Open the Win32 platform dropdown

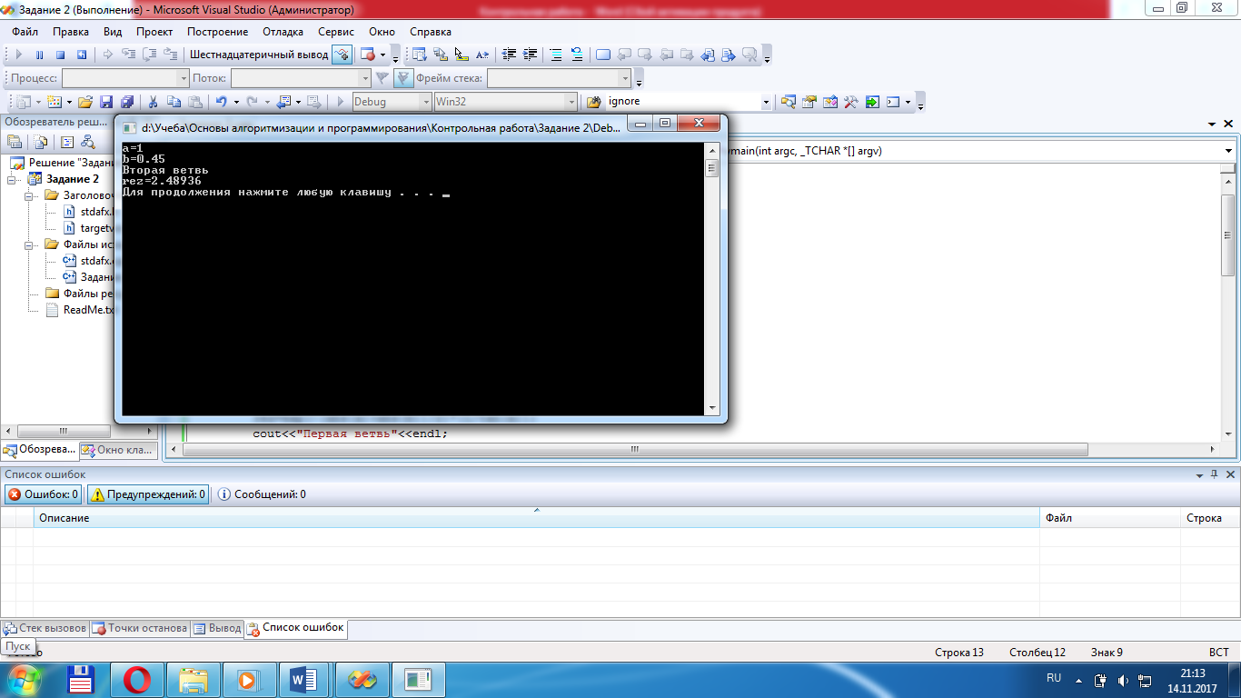point(571,102)
